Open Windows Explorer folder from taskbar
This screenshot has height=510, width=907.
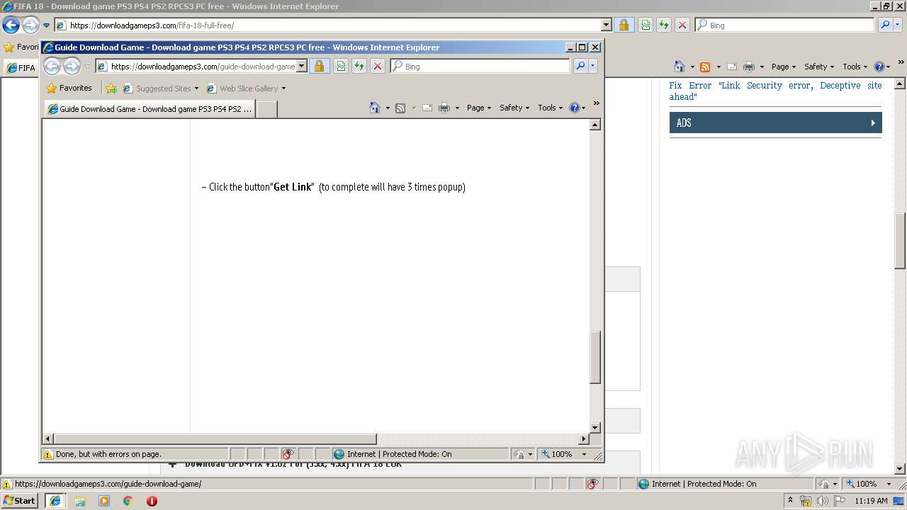coord(80,501)
